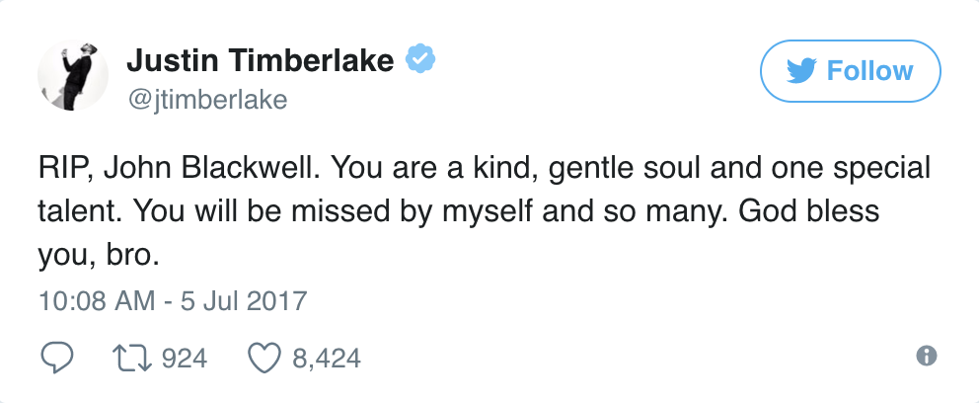Viewport: 979px width, 403px height.
Task: Click the "you, bro." last tweet line
Action: [98, 255]
